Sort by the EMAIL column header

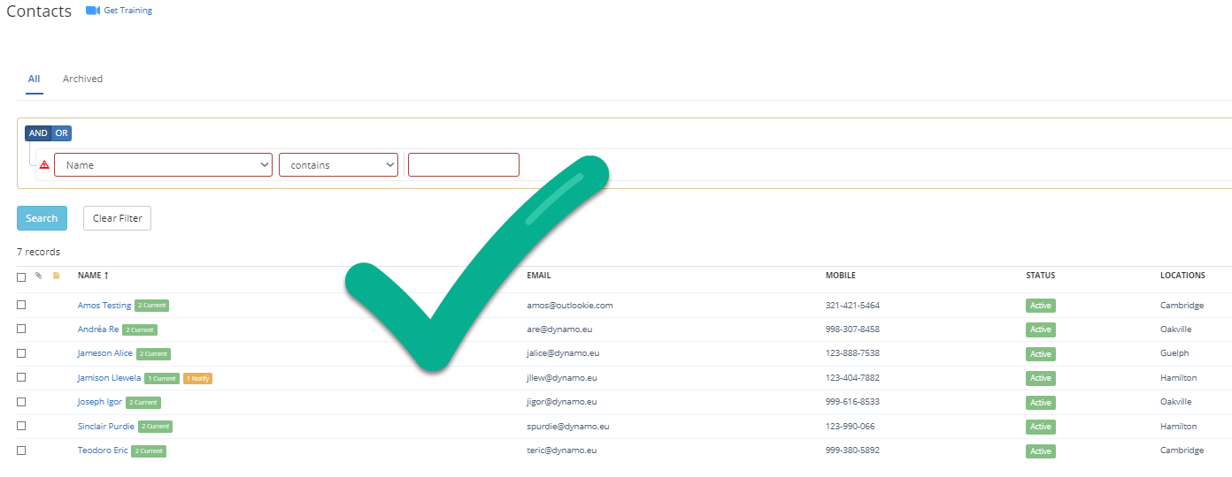point(539,276)
